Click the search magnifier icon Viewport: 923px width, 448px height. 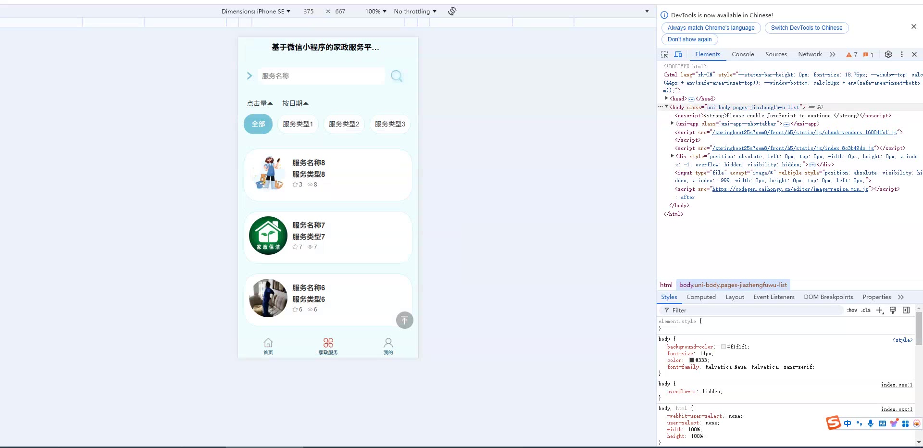[397, 76]
